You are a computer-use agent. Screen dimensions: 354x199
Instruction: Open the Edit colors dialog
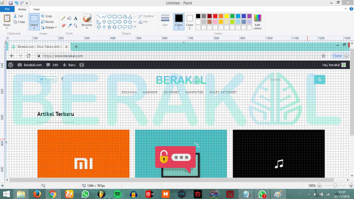[x=258, y=22]
